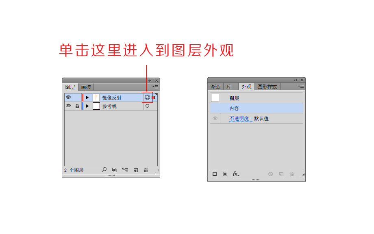Hide the 参考线 layer
Viewport: 374px width, 234px height.
68,106
